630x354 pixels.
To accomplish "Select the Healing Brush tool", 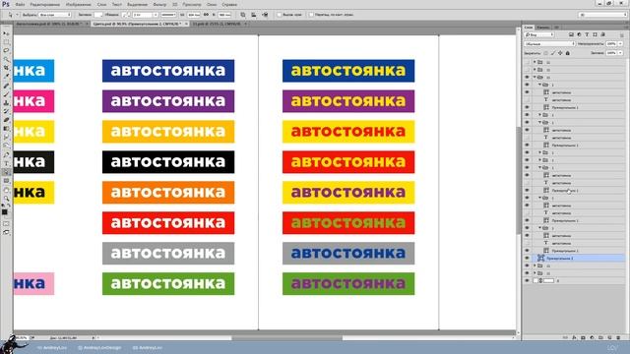I will pos(6,86).
